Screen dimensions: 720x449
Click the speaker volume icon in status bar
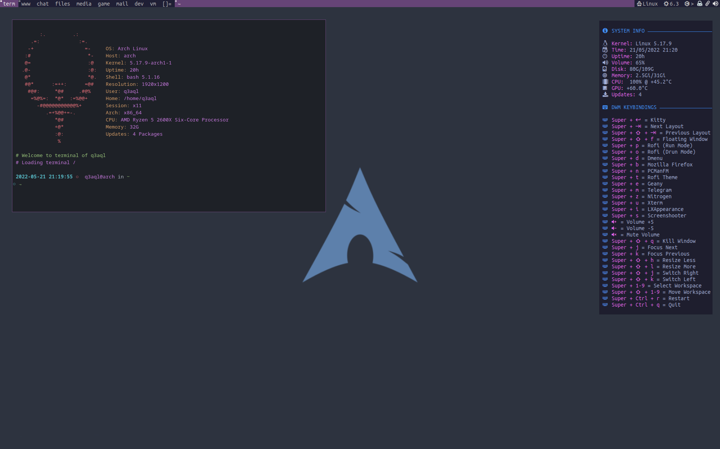715,4
